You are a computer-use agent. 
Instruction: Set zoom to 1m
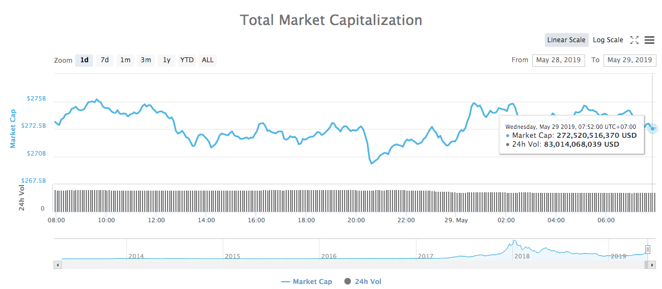(x=125, y=60)
